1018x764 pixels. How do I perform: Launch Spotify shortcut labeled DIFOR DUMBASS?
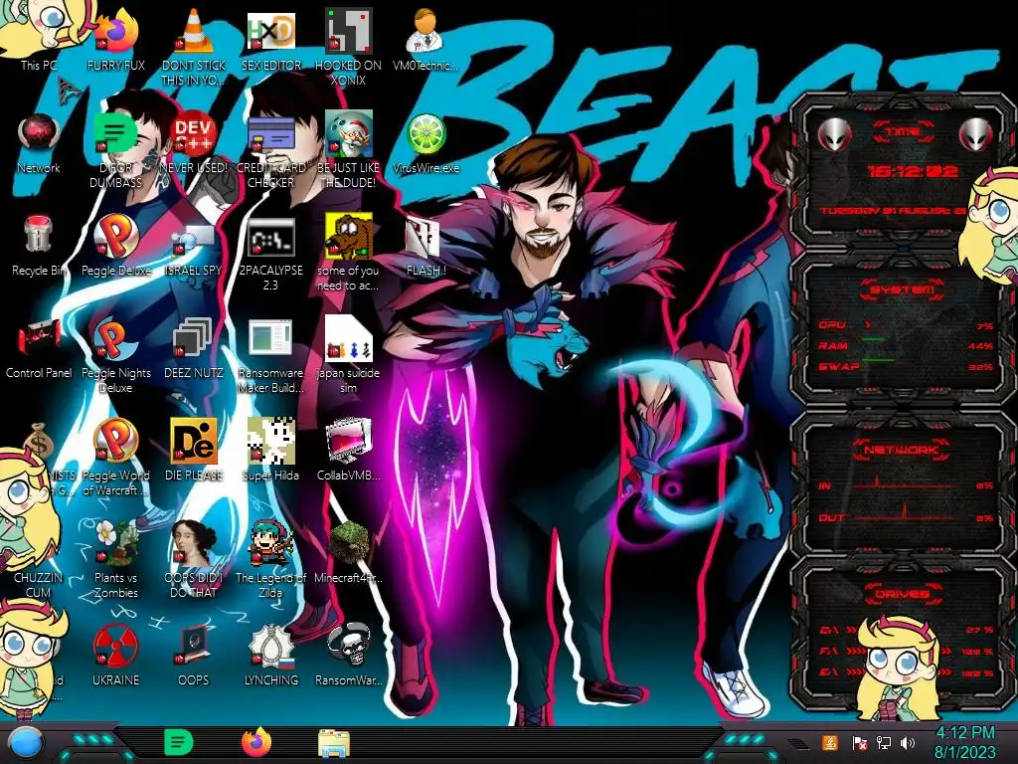116,134
